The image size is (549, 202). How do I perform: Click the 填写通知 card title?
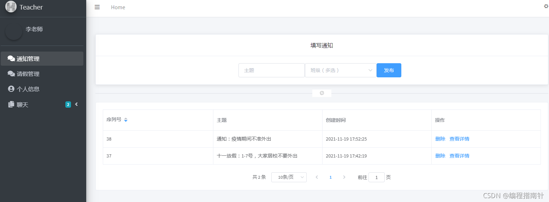322,45
